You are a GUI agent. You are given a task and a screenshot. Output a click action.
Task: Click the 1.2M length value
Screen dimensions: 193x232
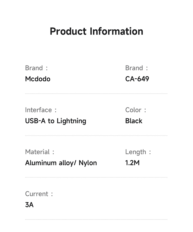point(132,163)
